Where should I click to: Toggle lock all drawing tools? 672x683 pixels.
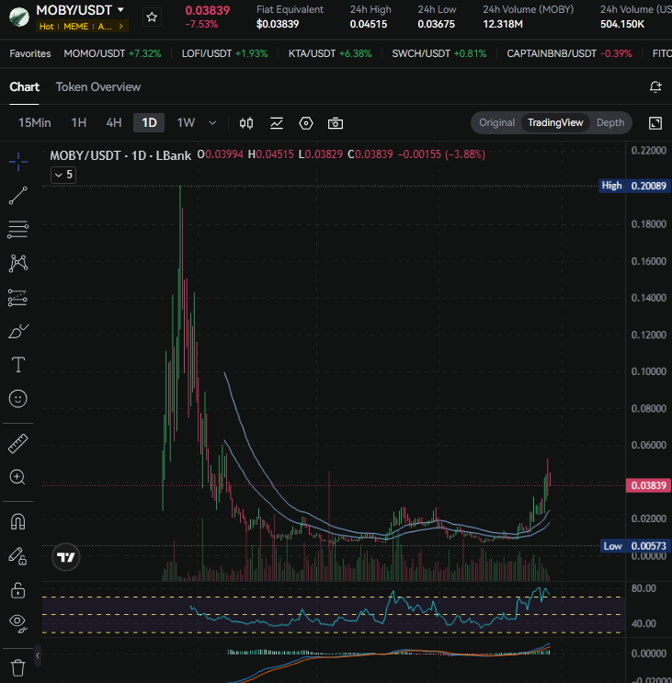(x=17, y=591)
